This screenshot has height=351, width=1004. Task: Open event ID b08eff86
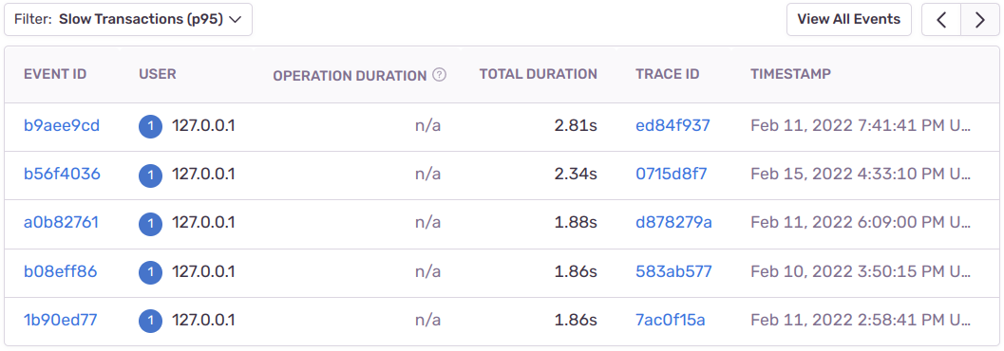[x=60, y=271]
